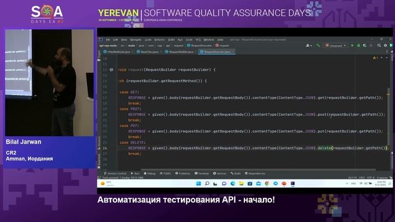Switch to the HttpMethods.java tab
Viewport: 395px width, 222px height.
click(x=118, y=52)
